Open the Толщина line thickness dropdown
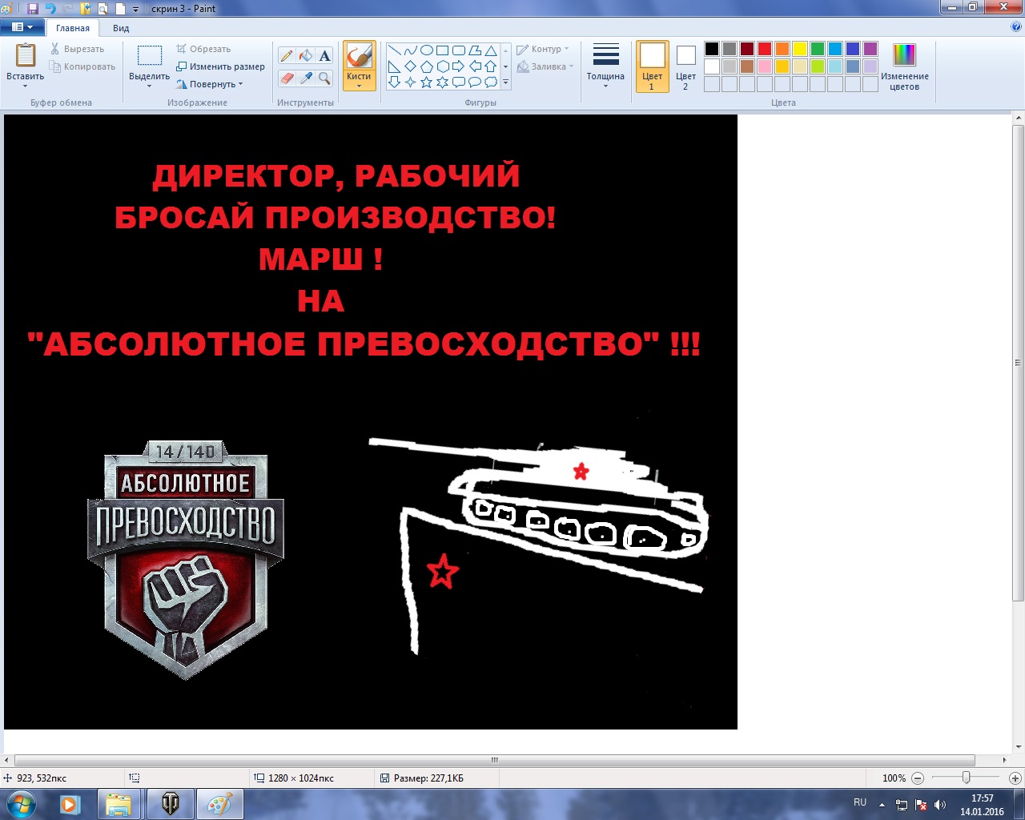Viewport: 1025px width, 820px height. click(605, 66)
